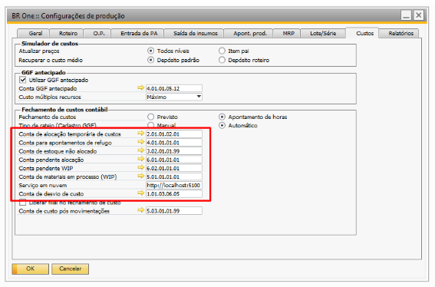Edit Conta pendente alocação field 6.01.01.01.01
The width and height of the screenshot is (435, 287).
[174, 160]
